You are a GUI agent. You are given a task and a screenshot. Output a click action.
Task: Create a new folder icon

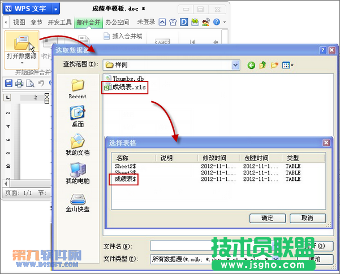274,65
